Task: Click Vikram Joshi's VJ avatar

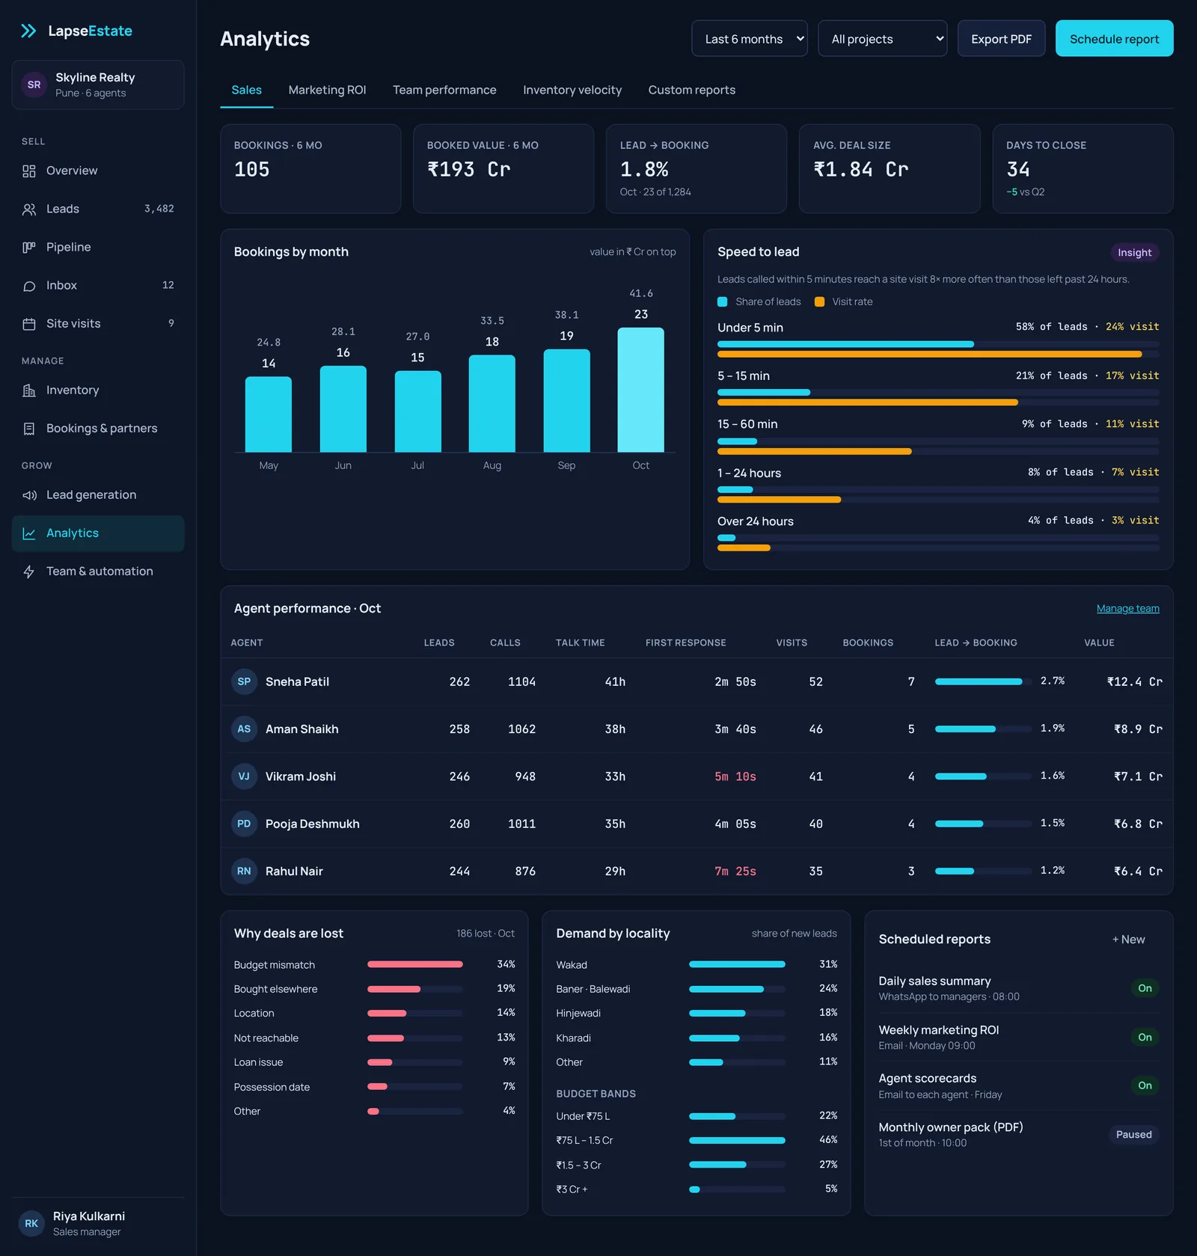Action: (244, 776)
